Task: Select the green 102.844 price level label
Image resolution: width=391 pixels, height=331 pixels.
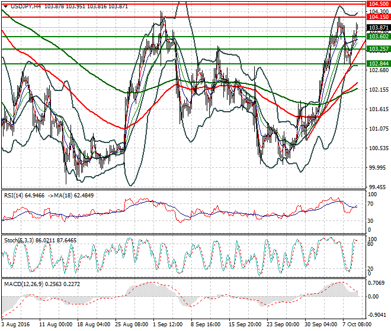Action: coord(379,63)
